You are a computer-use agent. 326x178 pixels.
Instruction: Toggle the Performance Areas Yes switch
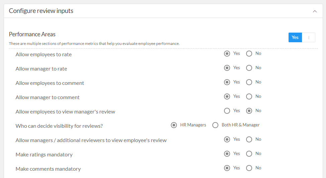pos(302,38)
